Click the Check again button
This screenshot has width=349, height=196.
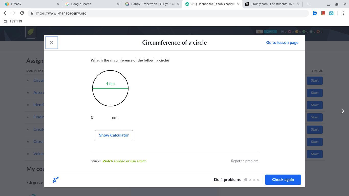(283, 180)
